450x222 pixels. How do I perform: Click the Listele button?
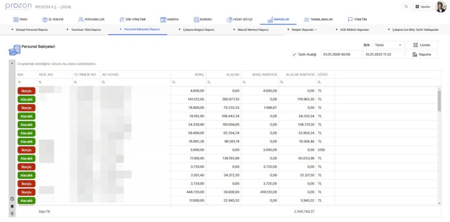421,45
